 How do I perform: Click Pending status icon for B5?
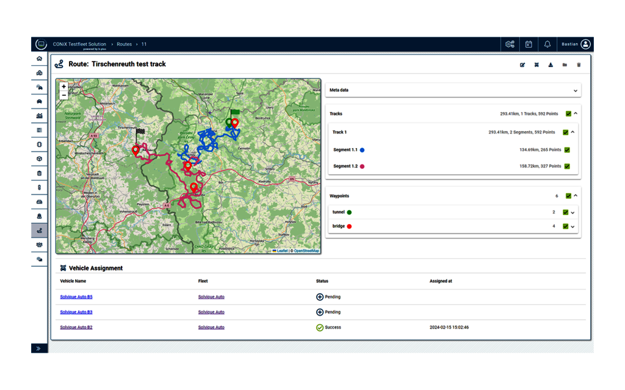click(320, 297)
